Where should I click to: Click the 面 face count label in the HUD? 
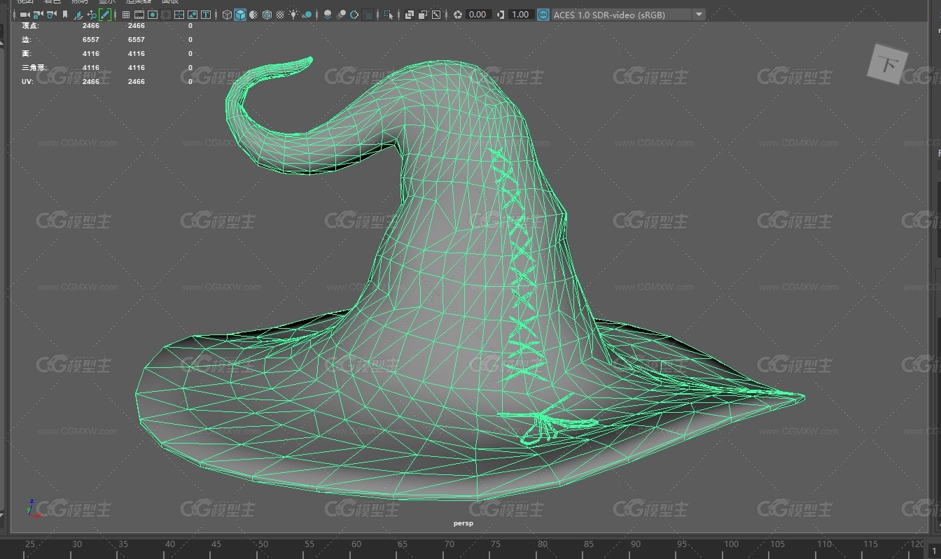point(27,53)
